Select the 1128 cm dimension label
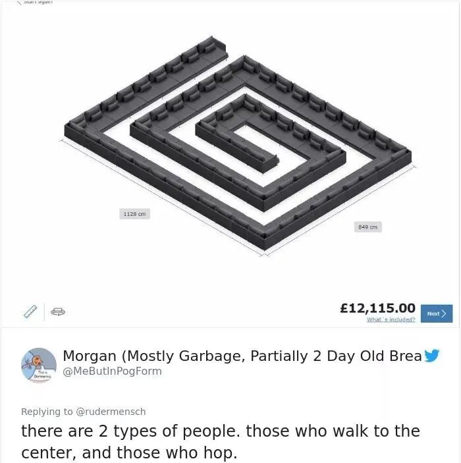The height and width of the screenshot is (463, 461). coord(134,214)
